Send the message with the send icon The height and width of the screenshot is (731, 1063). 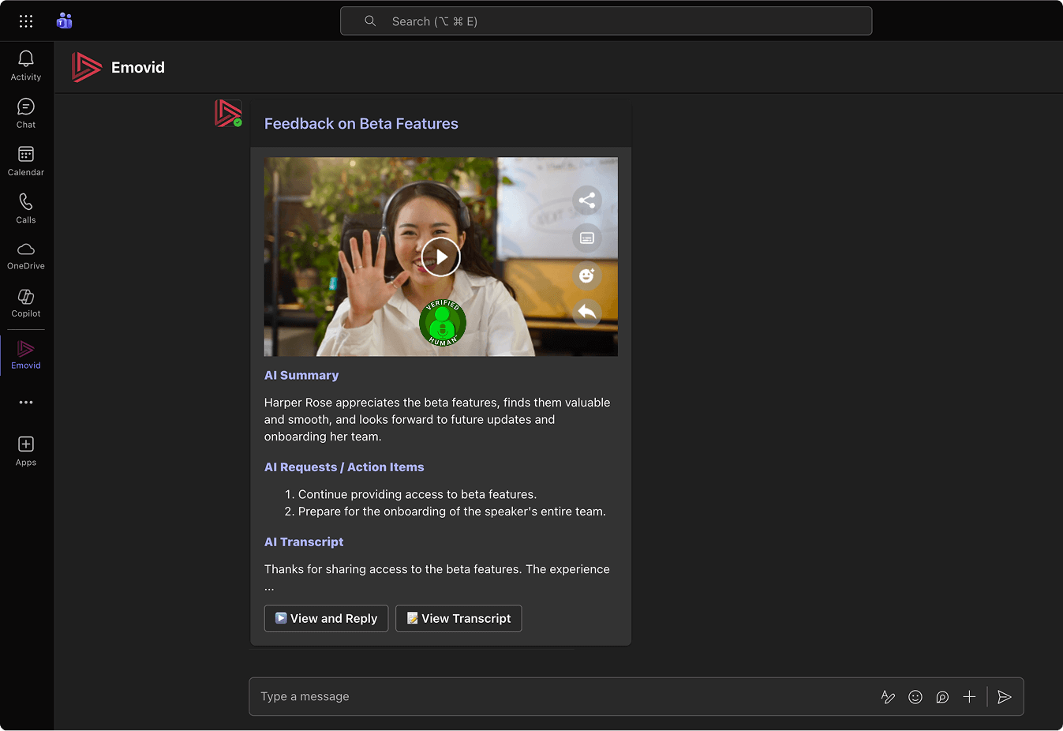1004,696
